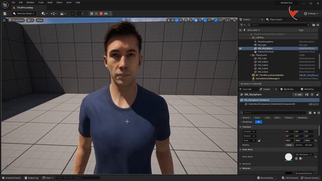Open the viewport options hamburger menu
322x181 pixels.
click(4, 20)
